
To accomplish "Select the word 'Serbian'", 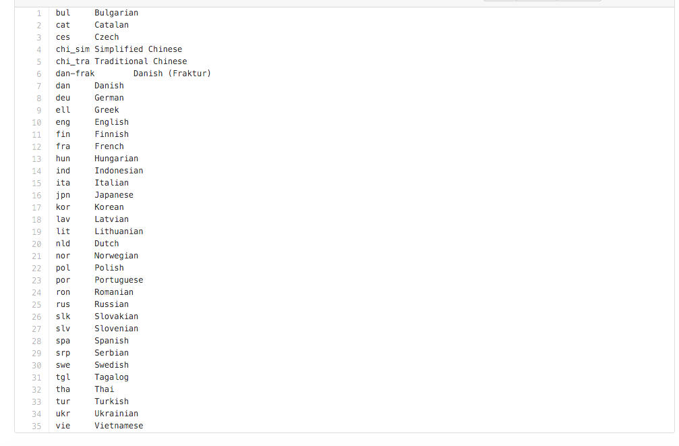I will (112, 353).
